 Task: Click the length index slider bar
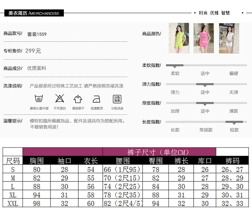pyautogui.click(x=206, y=122)
